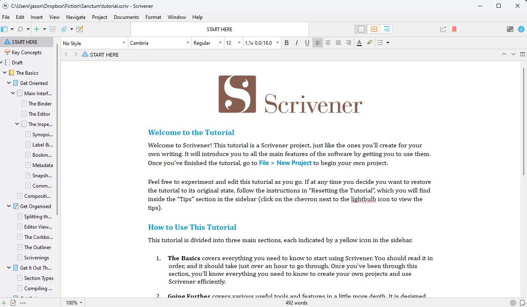Click the Highlight color marker icon

coord(370,43)
